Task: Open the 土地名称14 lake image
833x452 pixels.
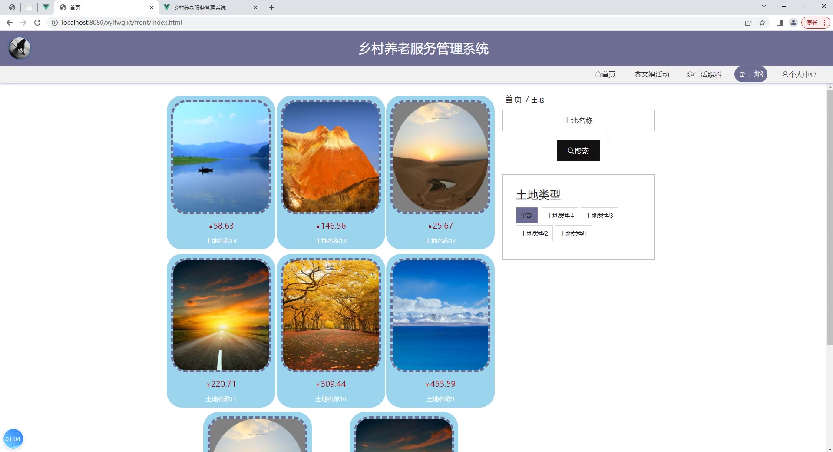Action: click(x=221, y=157)
